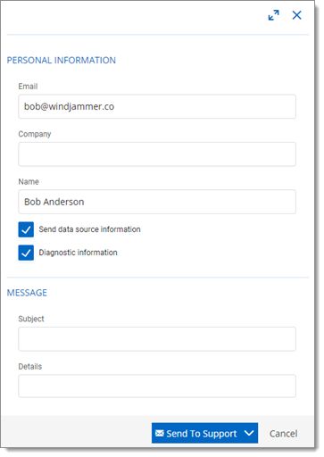
Task: Send the message to support
Action: (196, 433)
